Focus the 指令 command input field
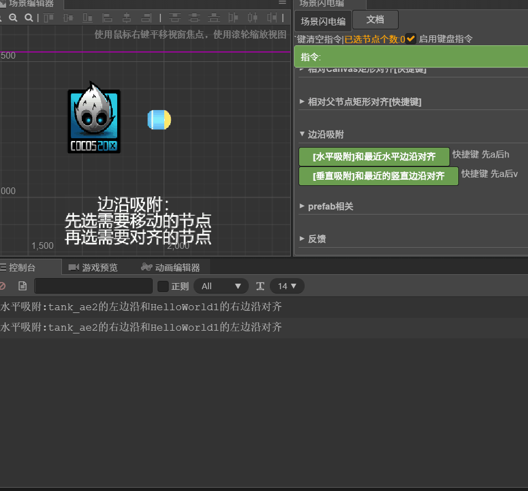 (411, 56)
